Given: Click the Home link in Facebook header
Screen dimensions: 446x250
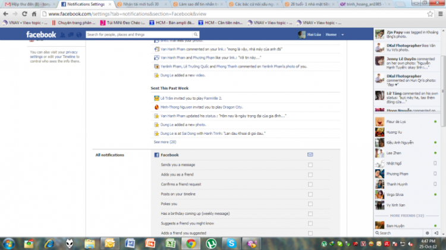Looking at the screenshot, I should [x=331, y=34].
